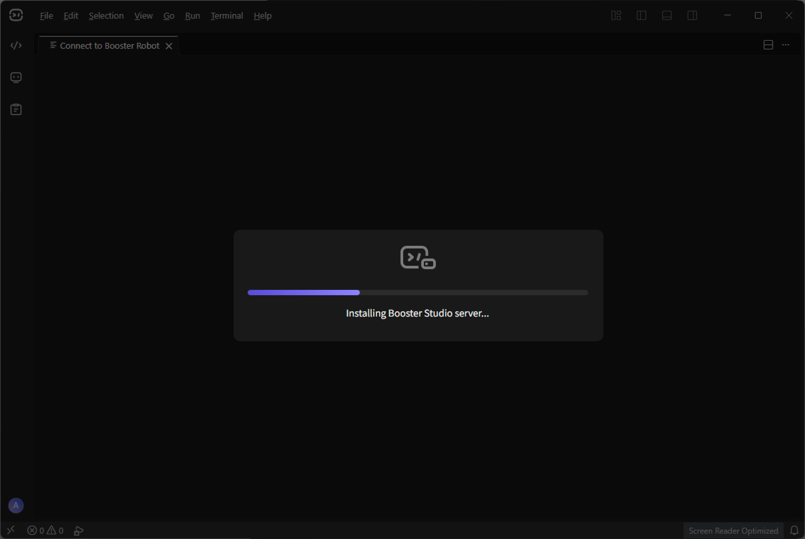This screenshot has width=805, height=539.
Task: Click the Screen Reader Optimized status entry
Action: tap(733, 531)
